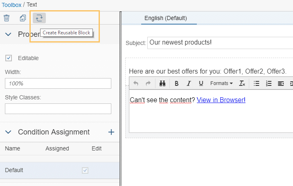
Task: Open the Formats dropdown
Action: pos(221,83)
